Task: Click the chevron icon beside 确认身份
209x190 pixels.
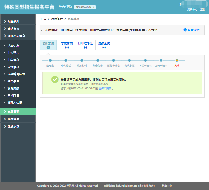Action: pyautogui.click(x=5, y=29)
